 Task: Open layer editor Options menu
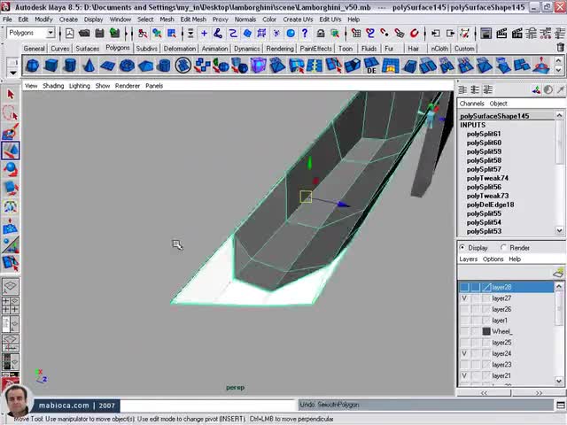(x=493, y=259)
